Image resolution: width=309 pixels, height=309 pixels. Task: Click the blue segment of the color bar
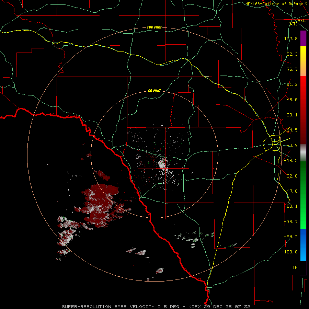point(303,245)
